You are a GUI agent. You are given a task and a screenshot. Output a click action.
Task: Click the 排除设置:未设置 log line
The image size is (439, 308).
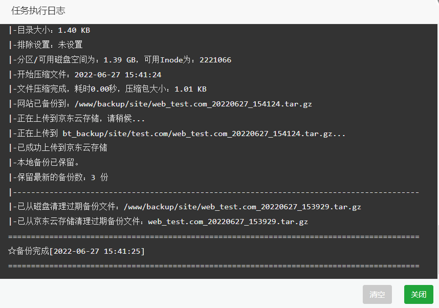[x=46, y=45]
